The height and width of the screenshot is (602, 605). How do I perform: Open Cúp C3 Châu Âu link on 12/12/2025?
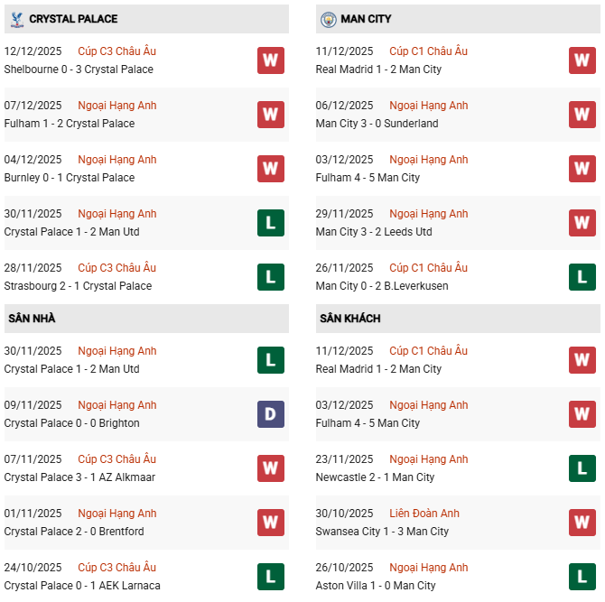(116, 51)
